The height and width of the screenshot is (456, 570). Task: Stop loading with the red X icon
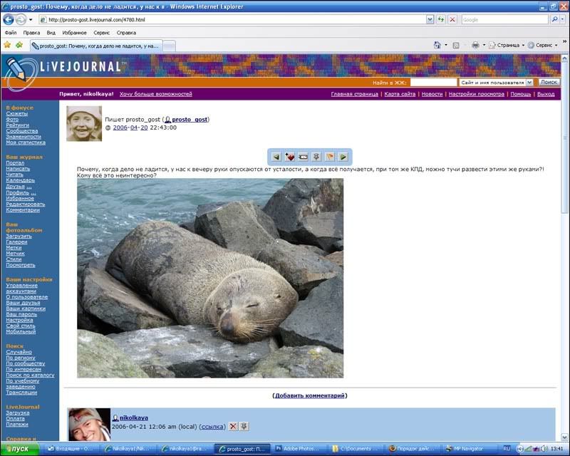click(x=452, y=20)
